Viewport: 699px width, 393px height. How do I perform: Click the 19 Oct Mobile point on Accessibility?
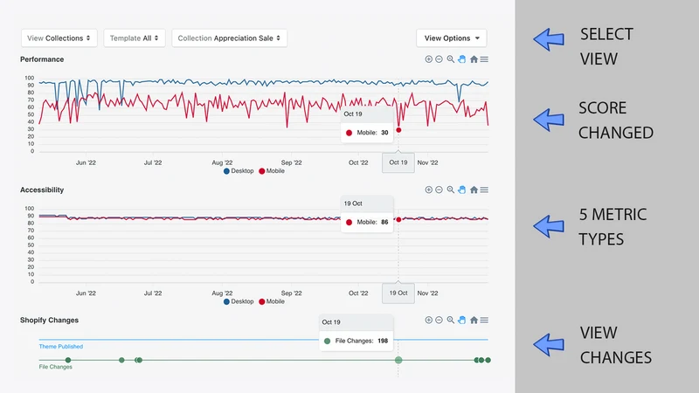pyautogui.click(x=398, y=220)
